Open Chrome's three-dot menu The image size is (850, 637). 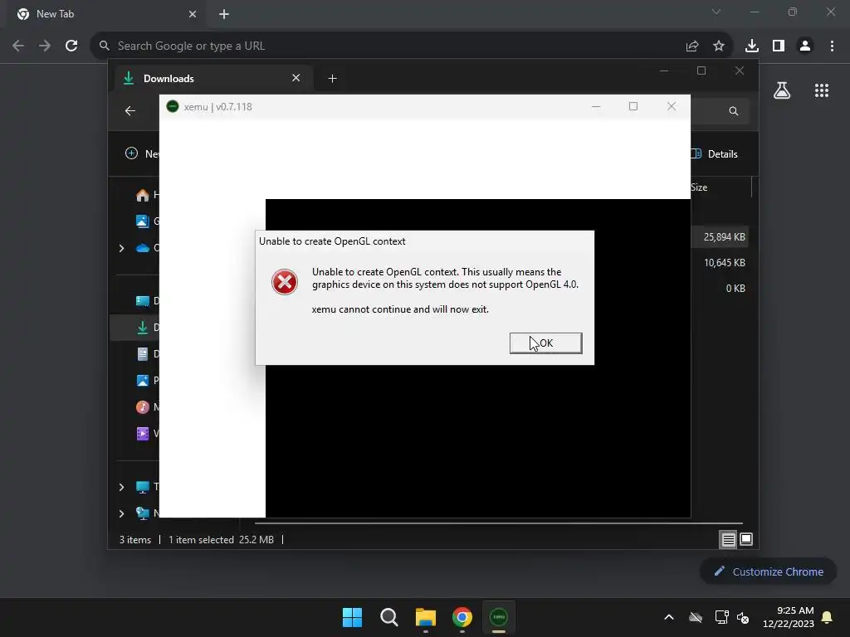pyautogui.click(x=832, y=46)
